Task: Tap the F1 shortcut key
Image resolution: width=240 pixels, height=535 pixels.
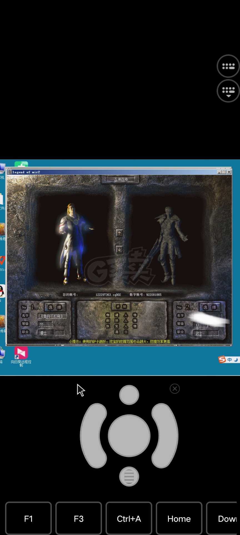Action: (x=28, y=519)
